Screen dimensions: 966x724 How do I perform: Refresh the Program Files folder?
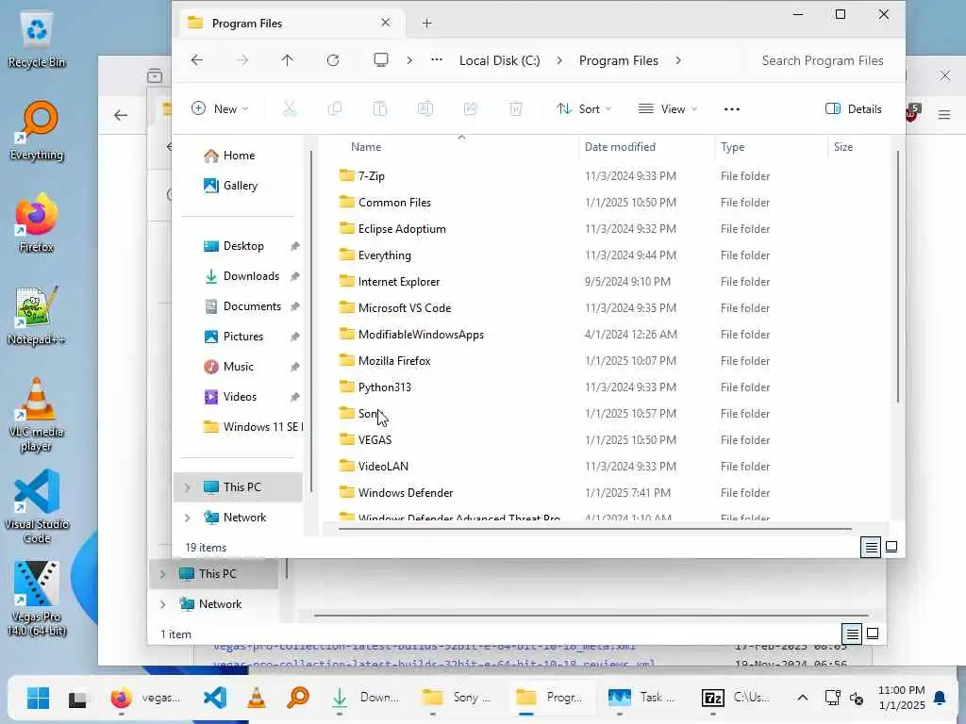tap(333, 59)
